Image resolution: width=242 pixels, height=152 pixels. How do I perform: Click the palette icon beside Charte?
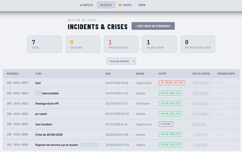click(120, 5)
